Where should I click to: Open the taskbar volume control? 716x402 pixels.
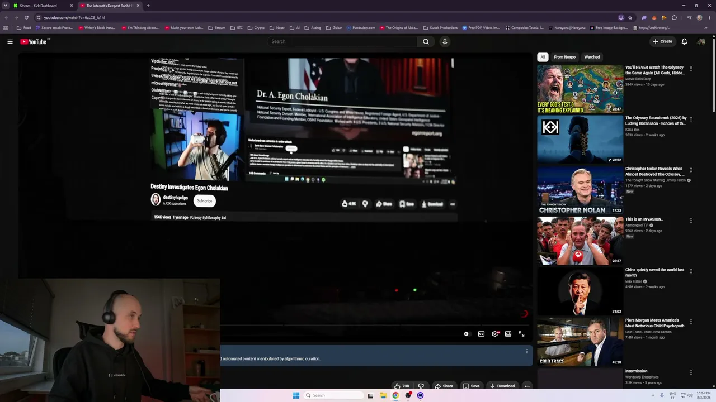click(690, 395)
